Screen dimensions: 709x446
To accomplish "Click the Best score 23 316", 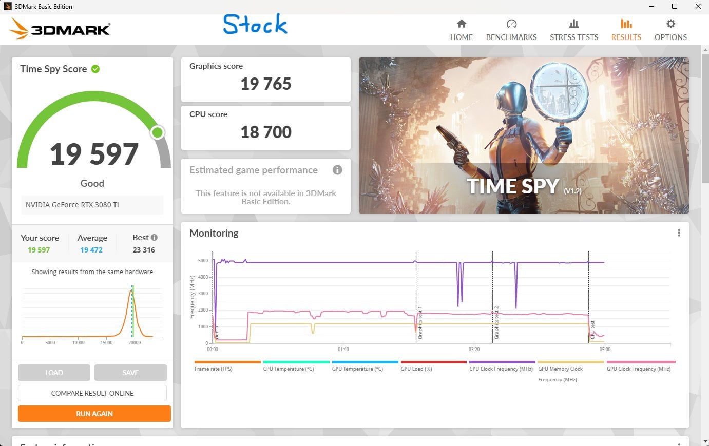I will coord(144,250).
